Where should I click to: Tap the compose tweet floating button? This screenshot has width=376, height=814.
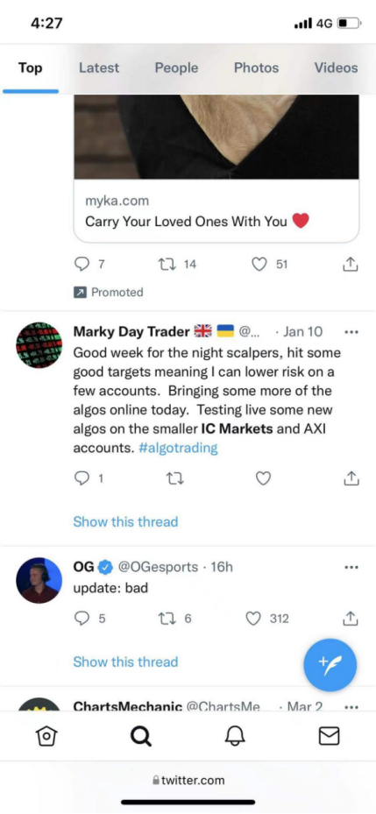coord(330,665)
